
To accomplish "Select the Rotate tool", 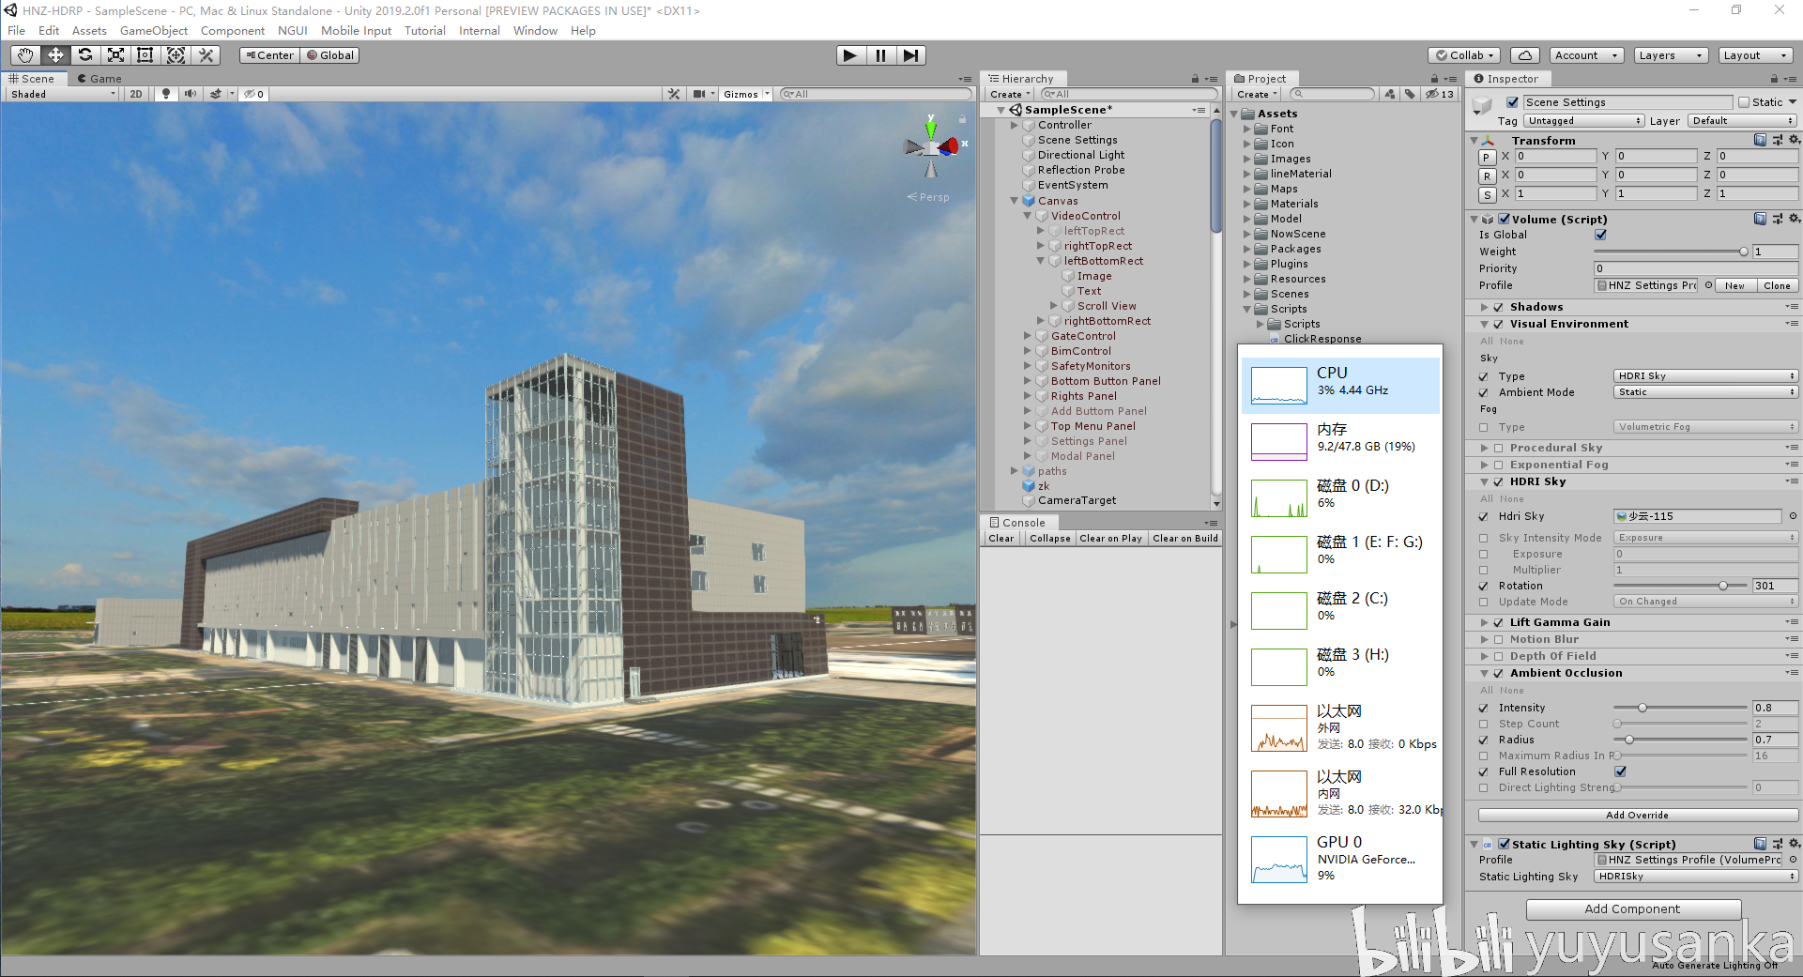I will click(85, 55).
